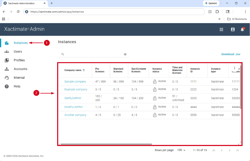The image size is (250, 161).
Task: Click the Standard licenses column header
Action: pyautogui.click(x=118, y=70)
